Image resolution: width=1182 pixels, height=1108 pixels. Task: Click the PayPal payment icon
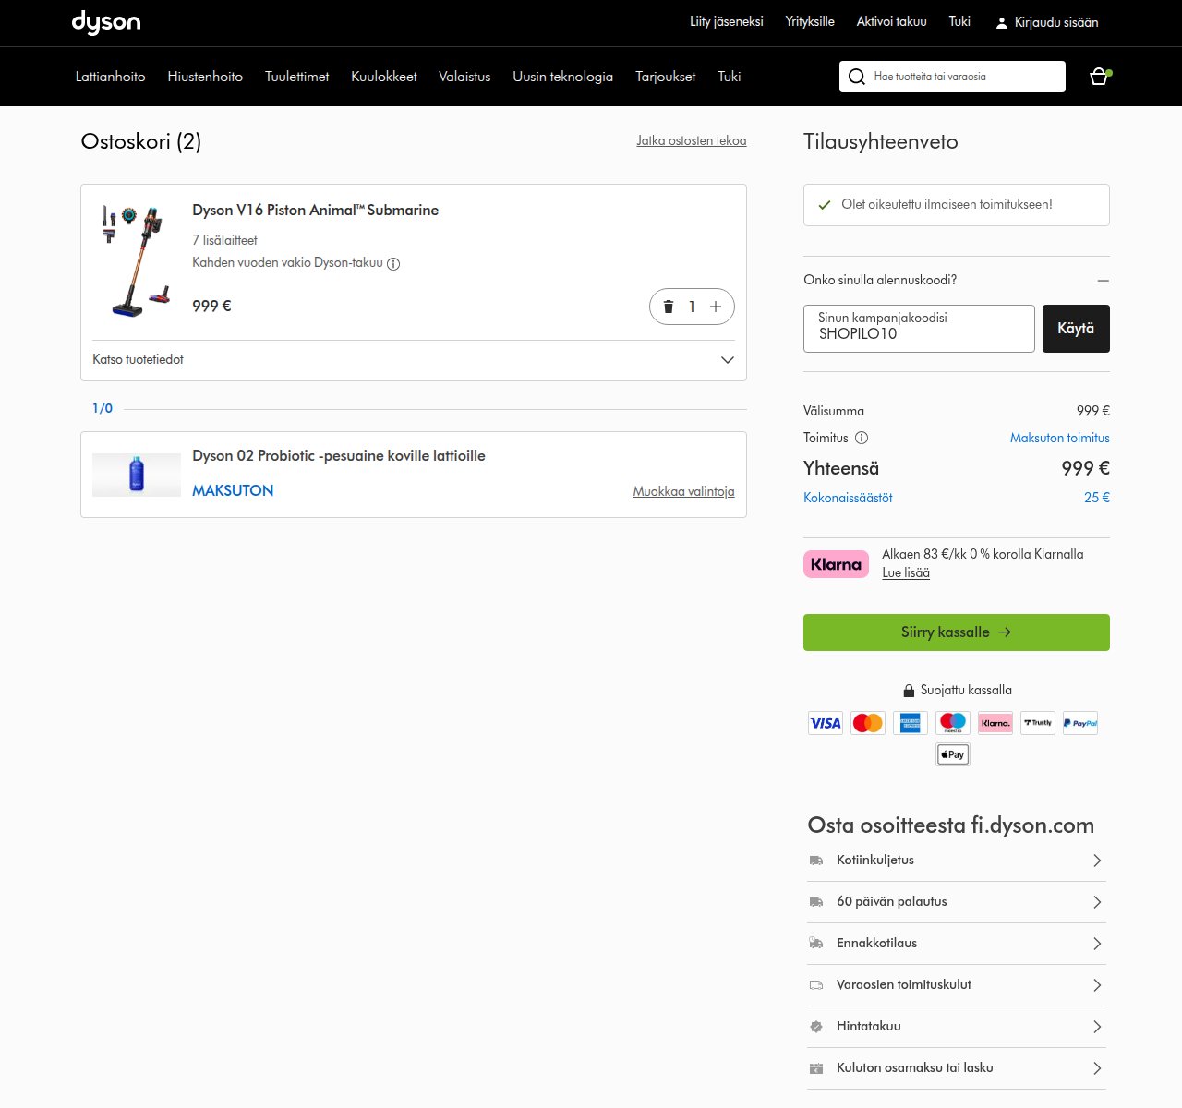1080,723
